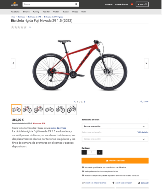This screenshot has height=189, width=162.
Task: Open the color selection dropdown
Action: click(x=115, y=126)
